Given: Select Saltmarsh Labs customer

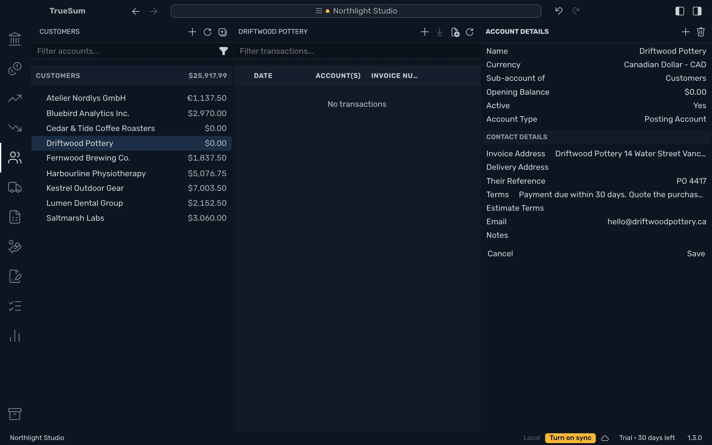Looking at the screenshot, I should (131, 218).
